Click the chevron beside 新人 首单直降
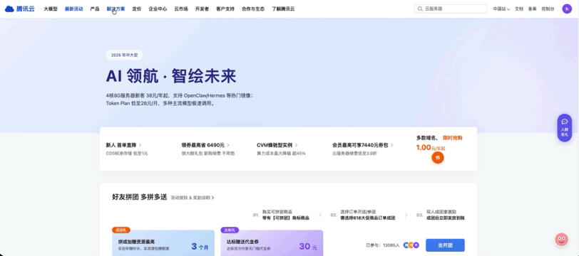 (140, 145)
